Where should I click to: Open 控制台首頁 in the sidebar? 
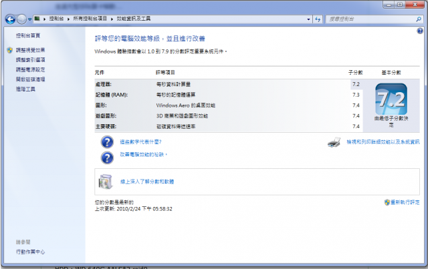[28, 35]
